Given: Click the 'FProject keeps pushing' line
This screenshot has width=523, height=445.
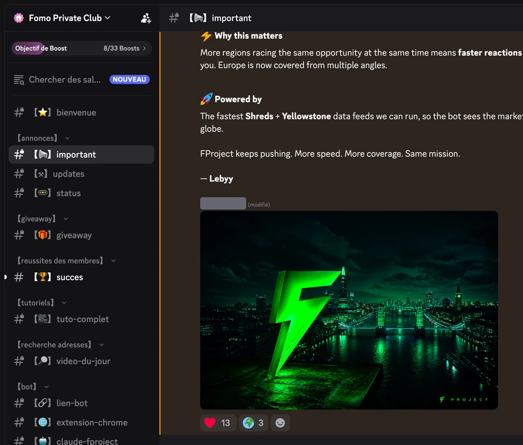Looking at the screenshot, I should pyautogui.click(x=330, y=154).
